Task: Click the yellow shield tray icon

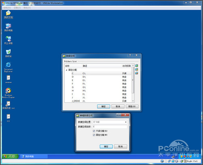Action: [x=182, y=157]
